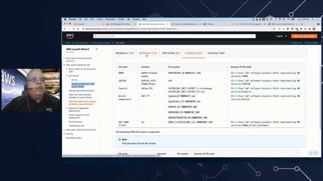Click the search field in the AWS guide header

tap(175, 36)
